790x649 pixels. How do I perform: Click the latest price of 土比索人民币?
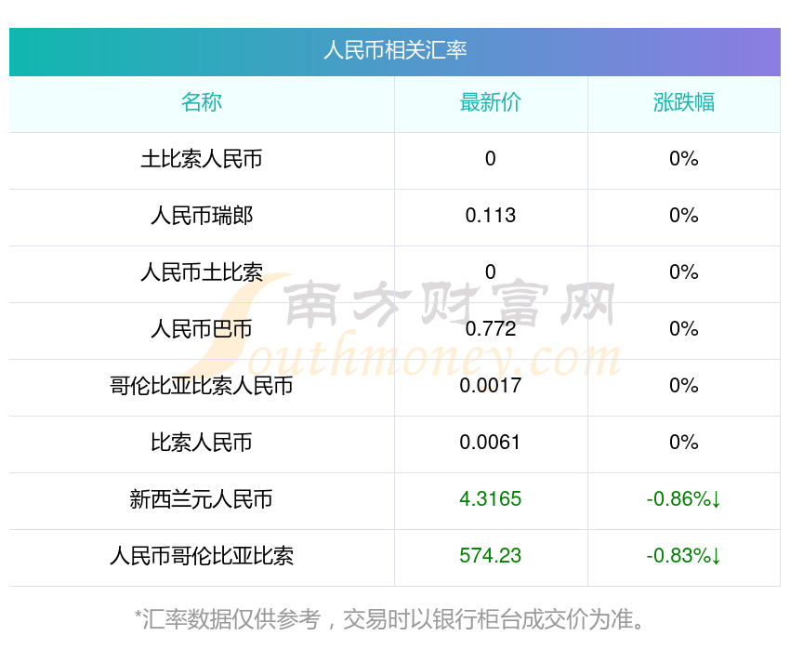coord(490,159)
